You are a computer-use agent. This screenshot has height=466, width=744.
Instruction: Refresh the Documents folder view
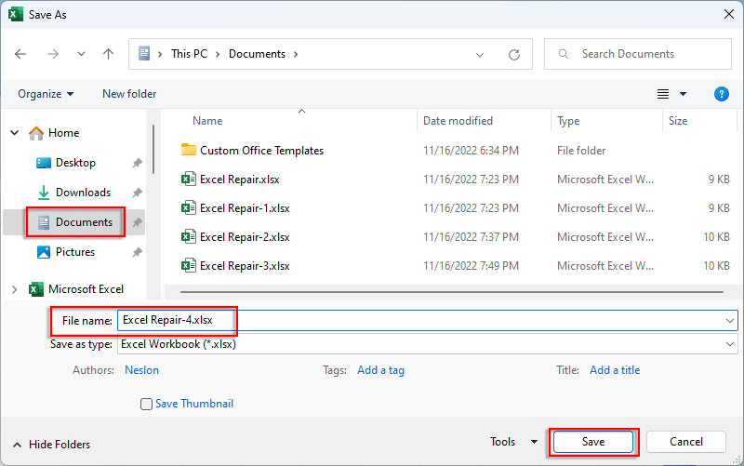513,55
